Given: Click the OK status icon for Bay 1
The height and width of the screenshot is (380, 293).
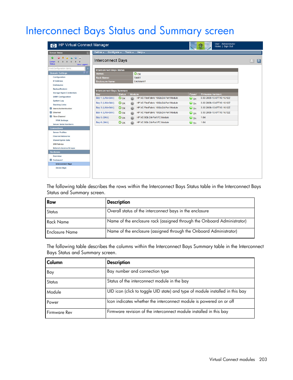Looking at the screenshot, I should coord(120,98).
